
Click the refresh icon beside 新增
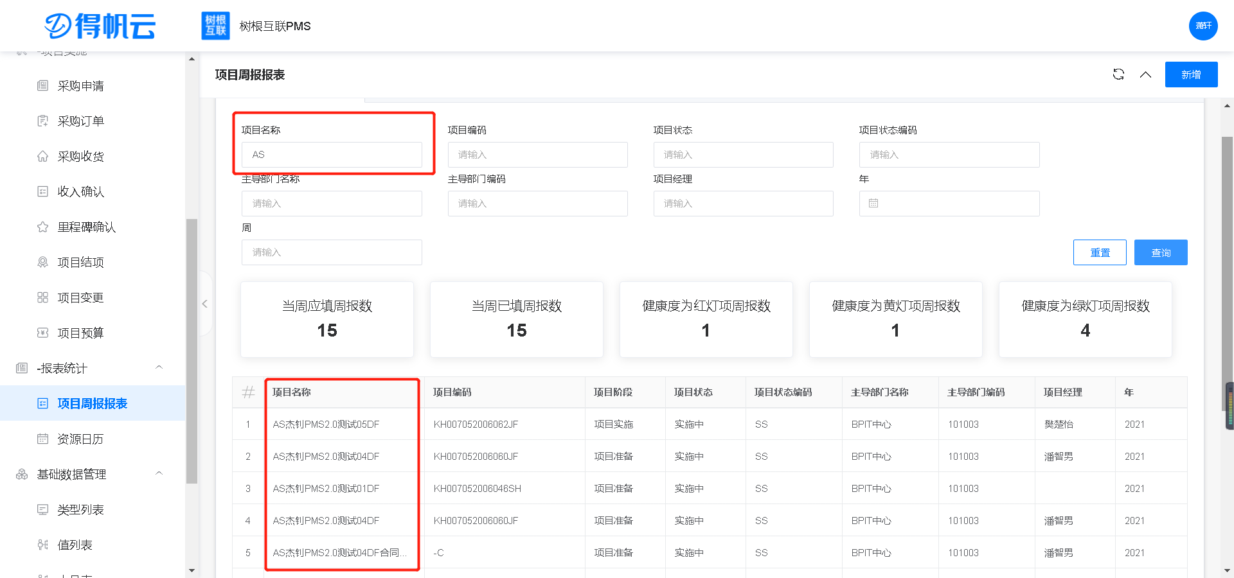pos(1118,74)
